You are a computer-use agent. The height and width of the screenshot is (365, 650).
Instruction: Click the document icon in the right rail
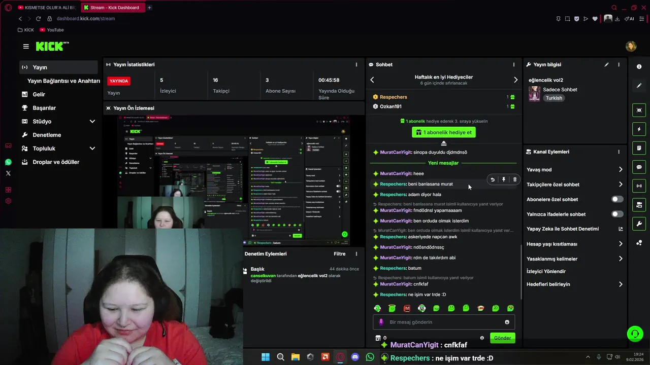tap(639, 148)
